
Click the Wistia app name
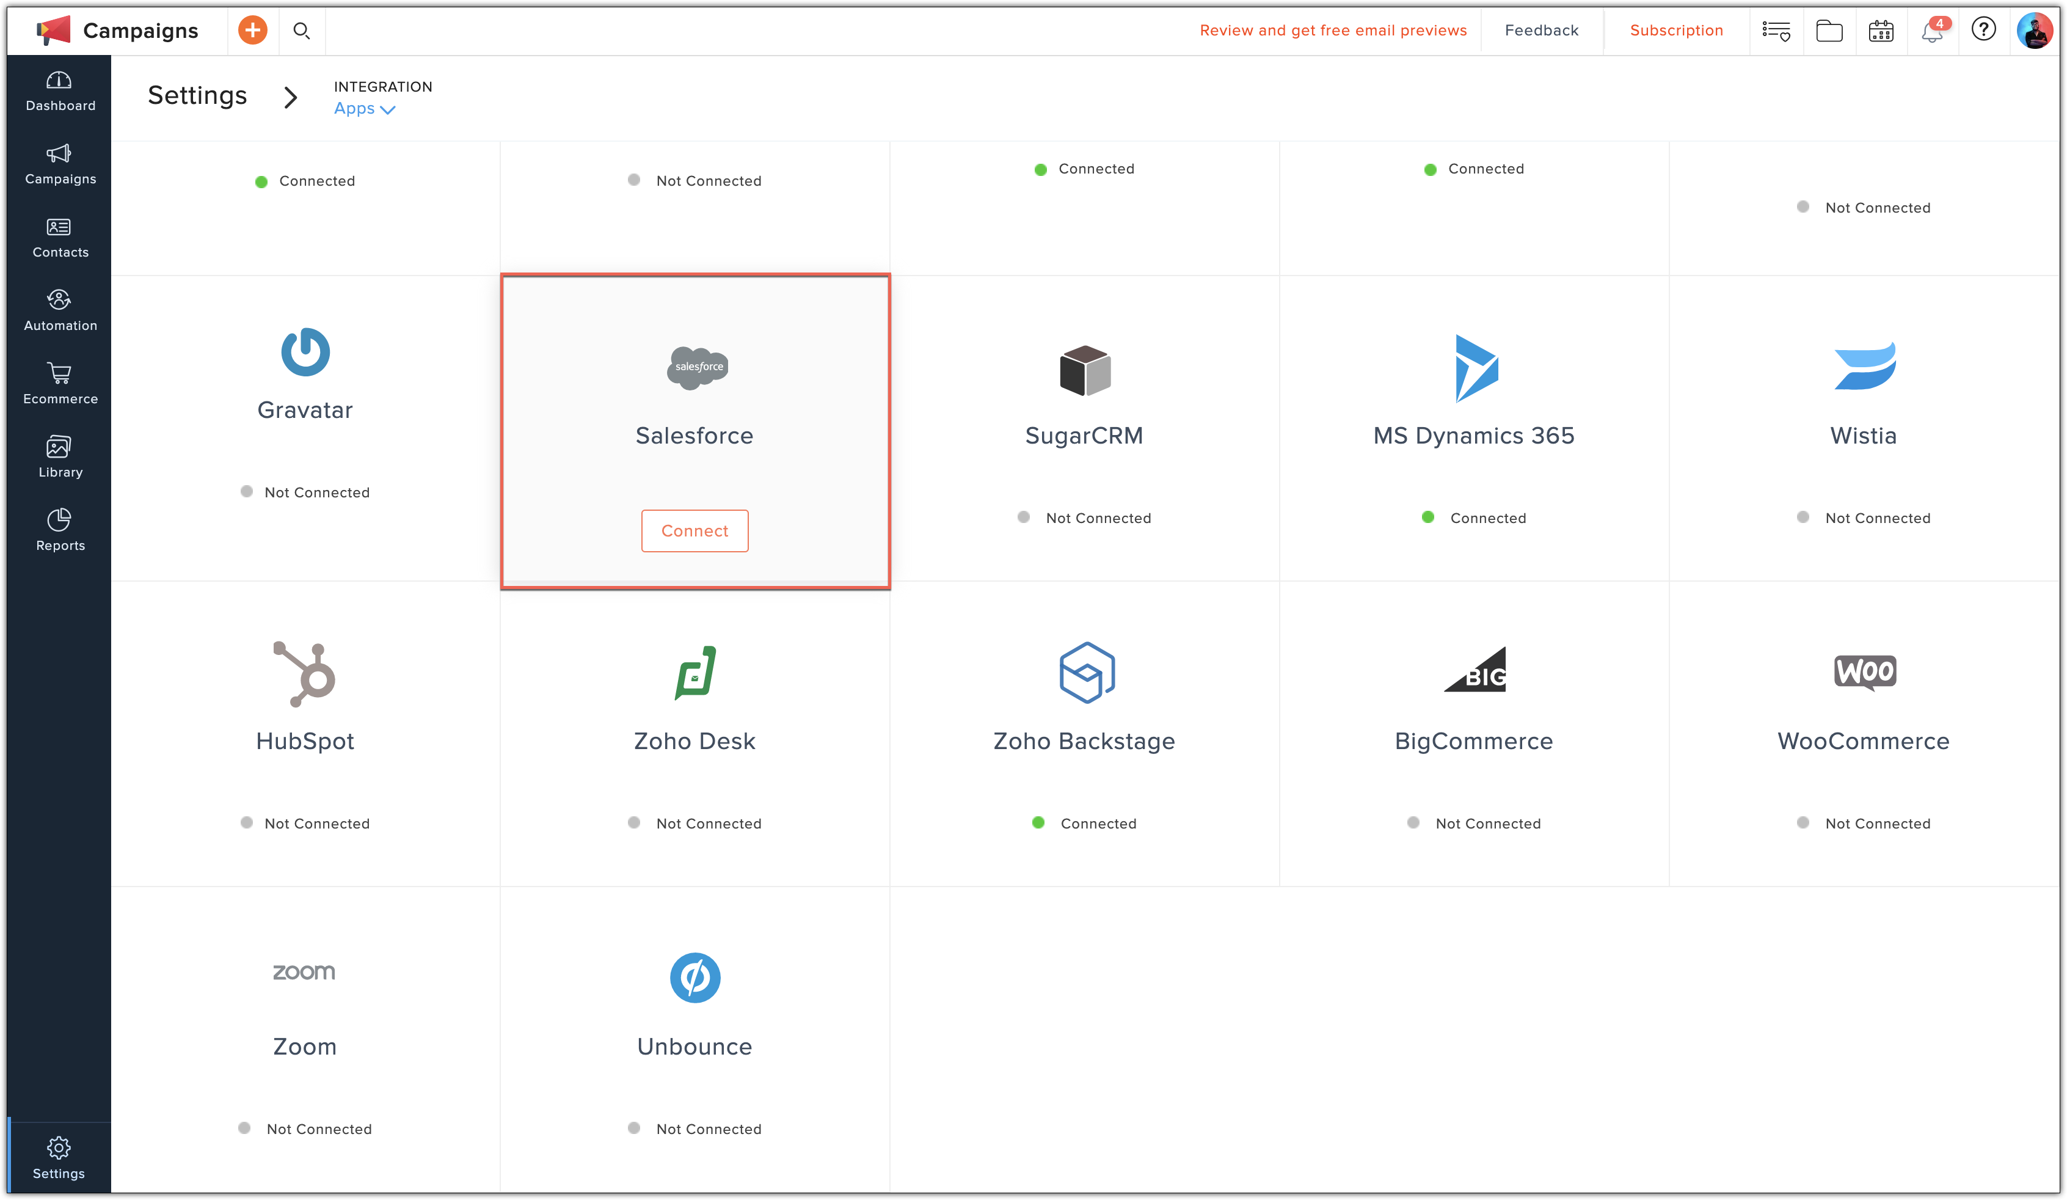point(1864,436)
